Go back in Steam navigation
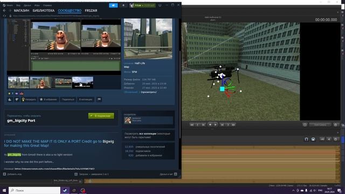Image resolution: width=345 pixels, height=194 pixels. 4,11
